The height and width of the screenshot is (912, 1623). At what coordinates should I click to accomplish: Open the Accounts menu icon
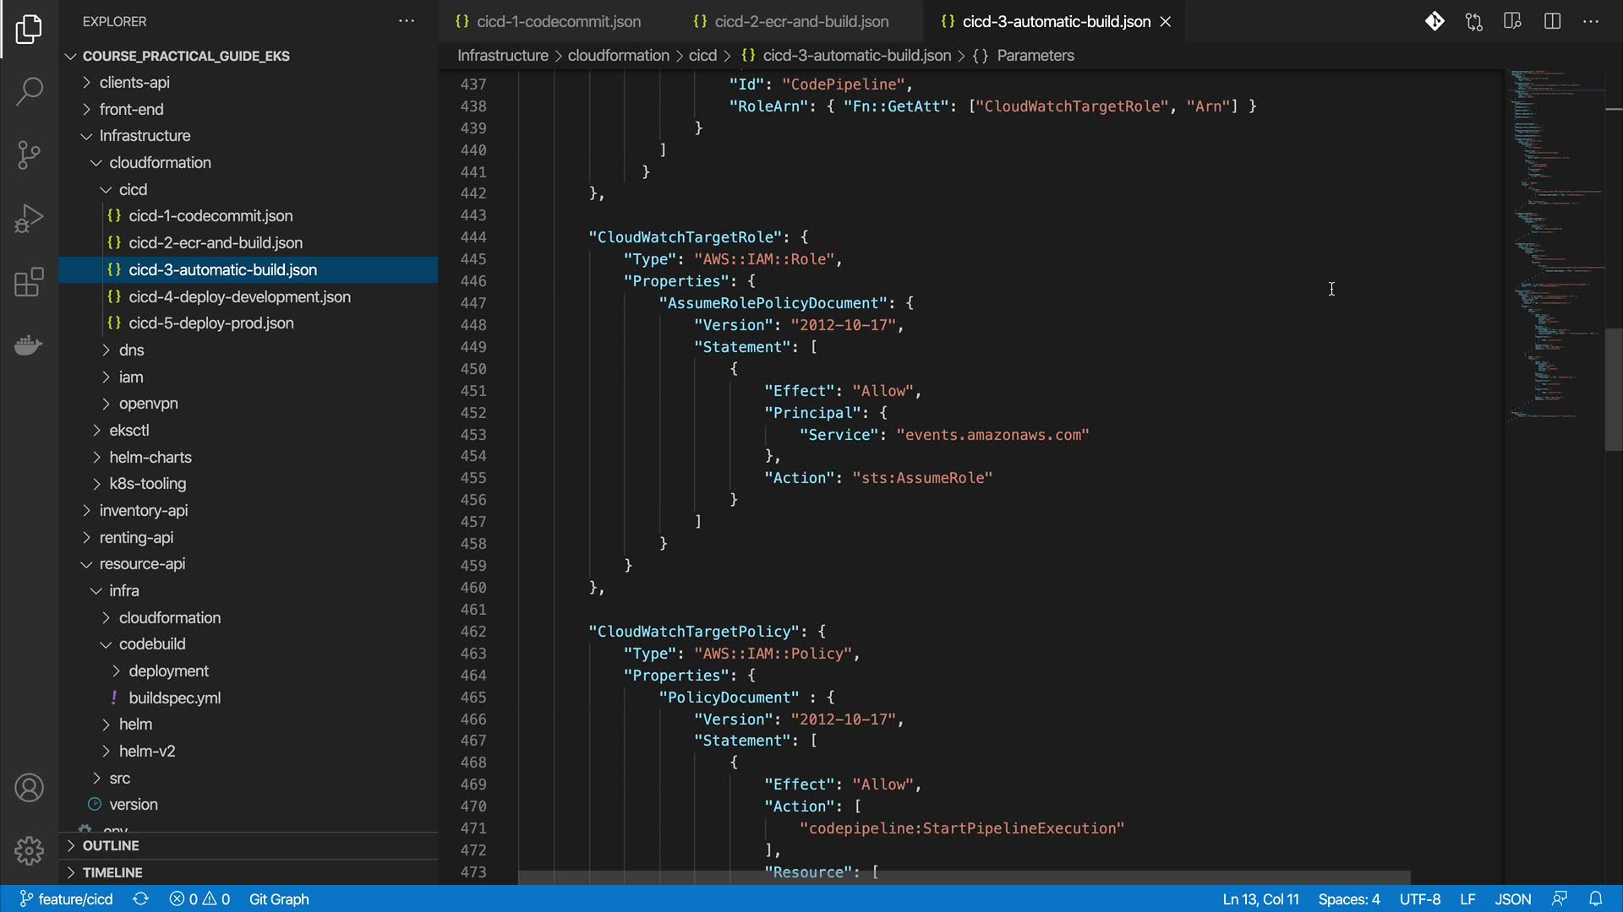tap(29, 788)
